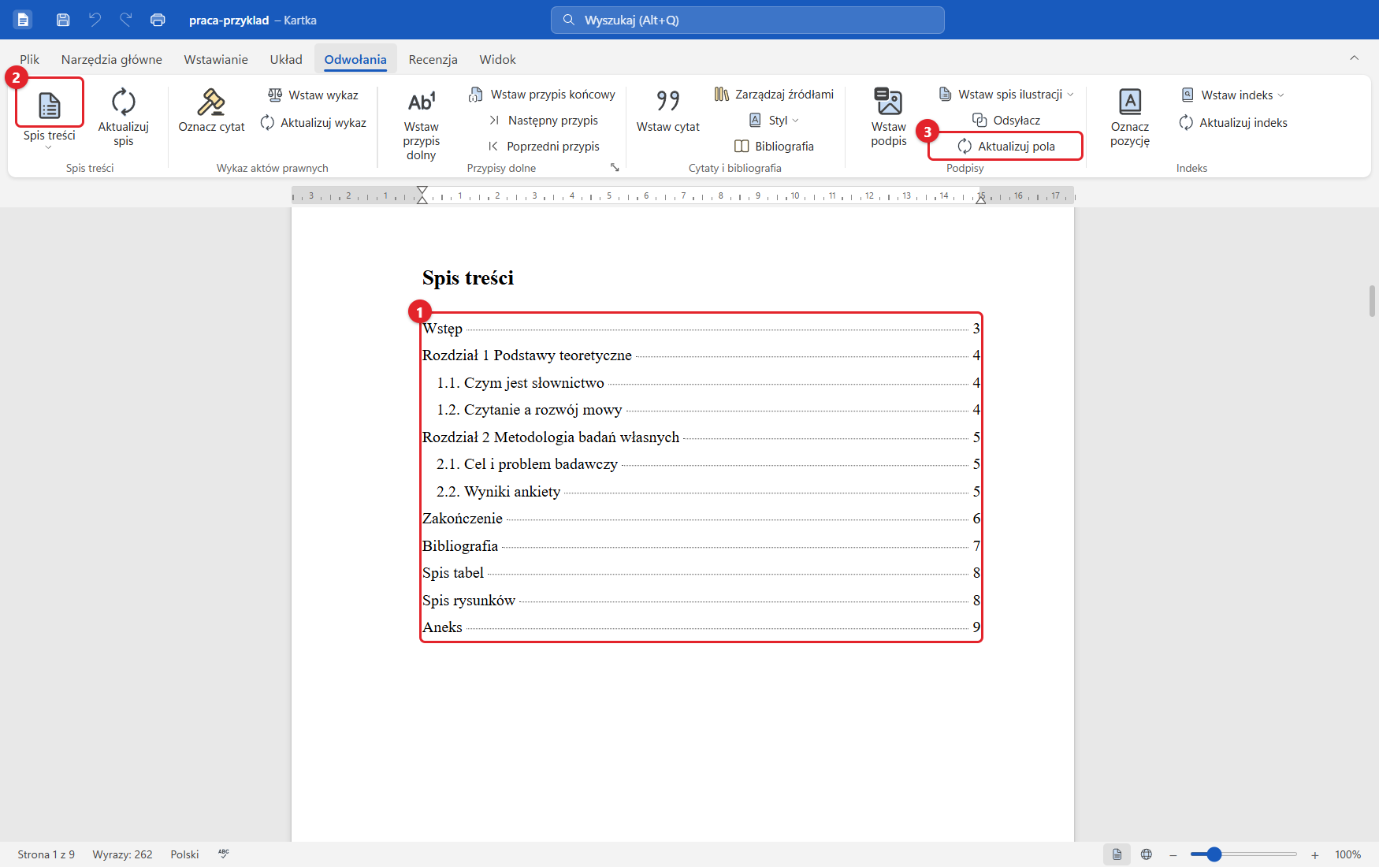
Task: Click the Wstaw podpis caption icon
Action: [889, 102]
